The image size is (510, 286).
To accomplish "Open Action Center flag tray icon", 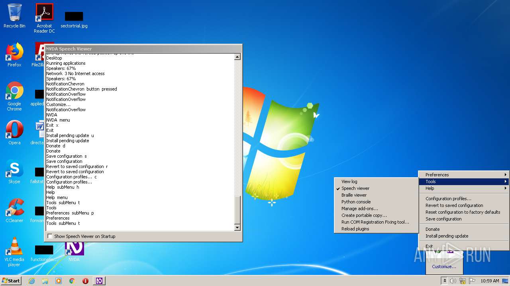I will click(472, 281).
